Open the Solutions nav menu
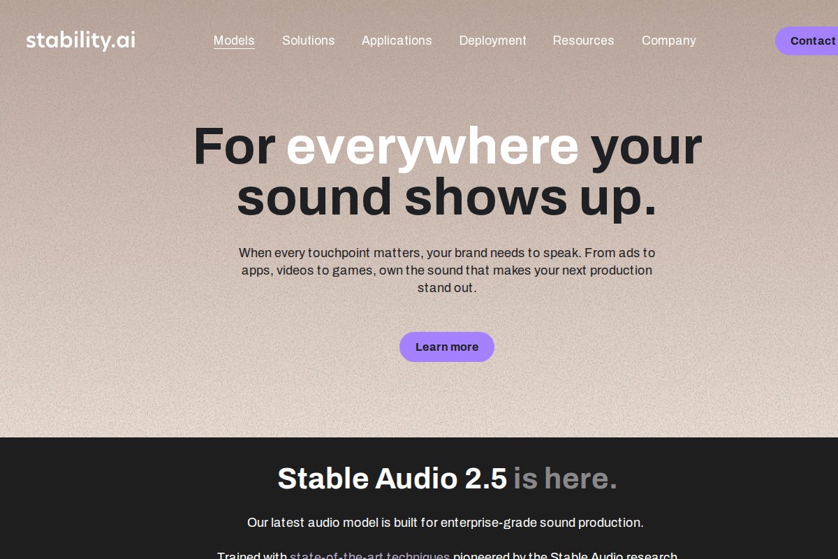This screenshot has width=838, height=559. 309,41
